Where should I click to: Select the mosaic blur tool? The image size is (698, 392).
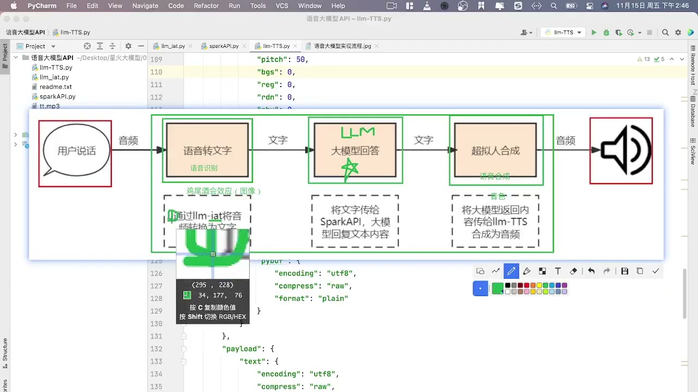pos(542,271)
